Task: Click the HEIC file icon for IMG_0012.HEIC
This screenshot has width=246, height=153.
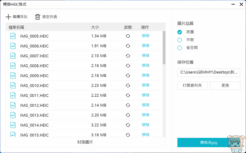Action: [13, 105]
